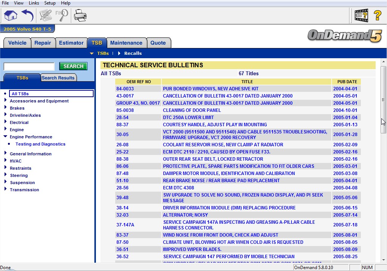Click the Home icon in the toolbar
This screenshot has width=387, height=271.
point(11,15)
